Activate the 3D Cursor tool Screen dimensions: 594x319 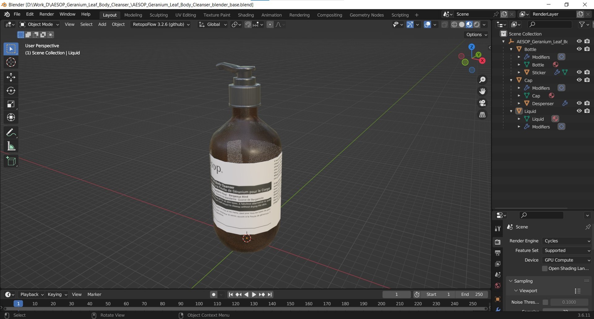click(11, 62)
